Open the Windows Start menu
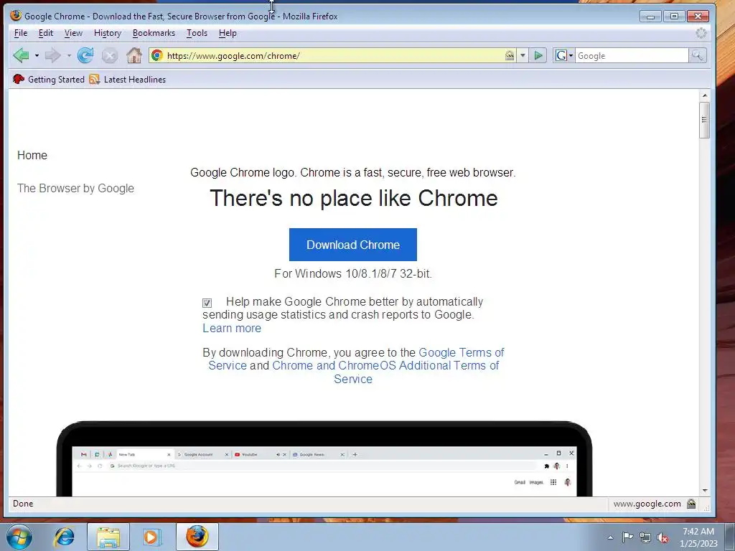This screenshot has width=735, height=551. (19, 537)
